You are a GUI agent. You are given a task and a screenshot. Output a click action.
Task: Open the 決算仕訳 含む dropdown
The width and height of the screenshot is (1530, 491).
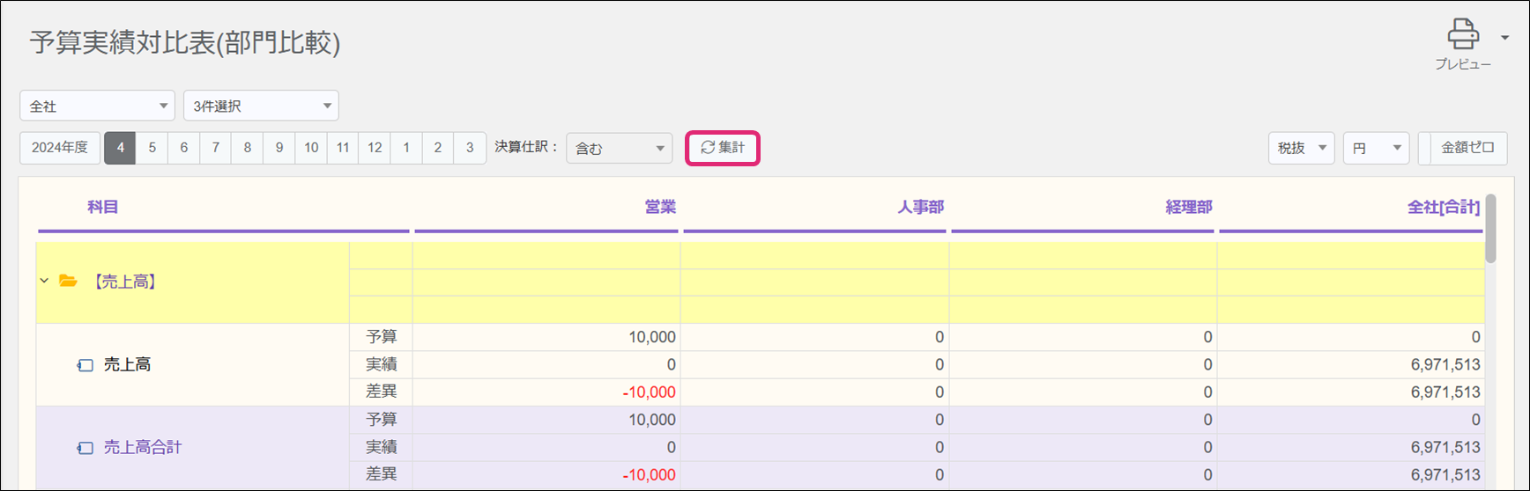coord(619,148)
